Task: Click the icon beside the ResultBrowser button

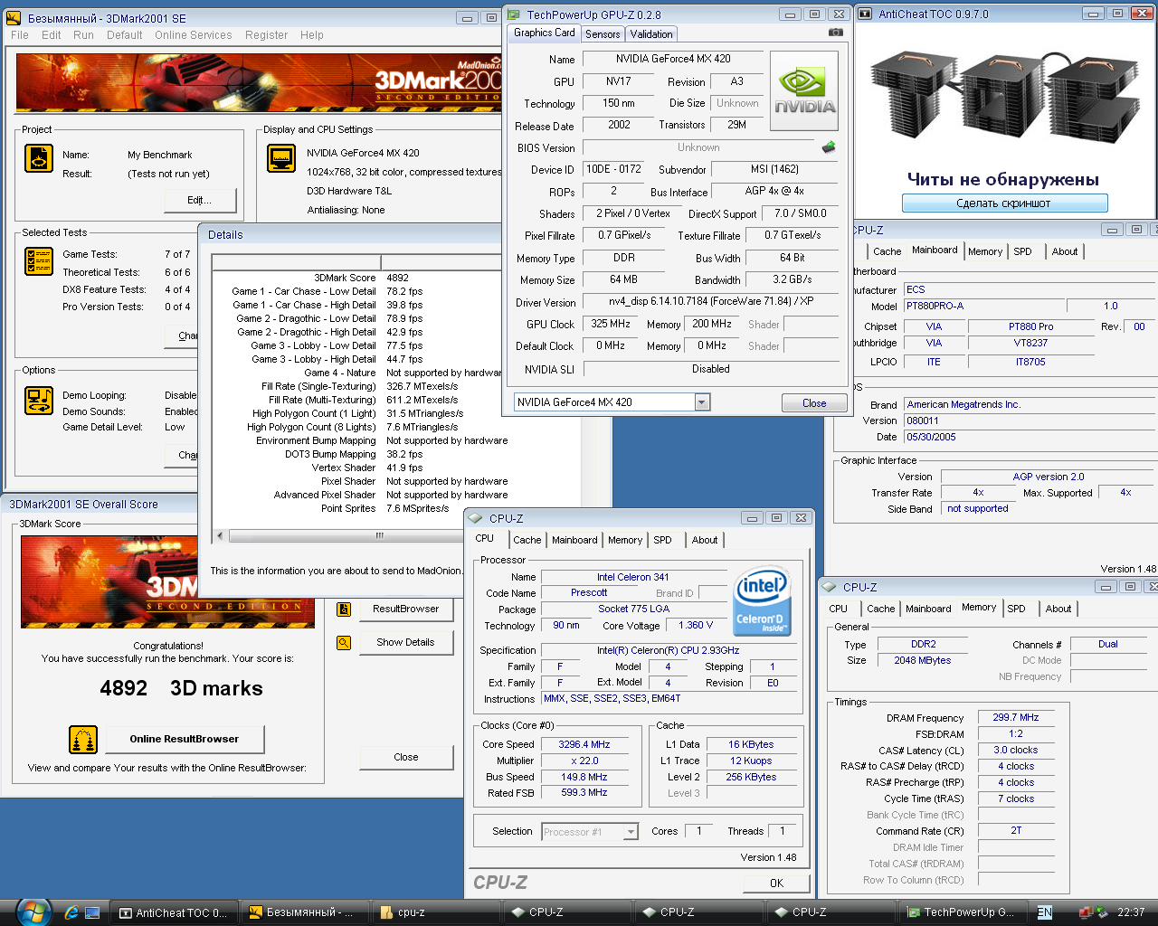Action: point(344,609)
